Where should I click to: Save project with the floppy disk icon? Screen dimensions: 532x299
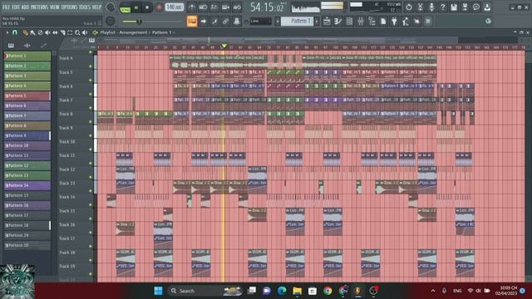(x=454, y=7)
